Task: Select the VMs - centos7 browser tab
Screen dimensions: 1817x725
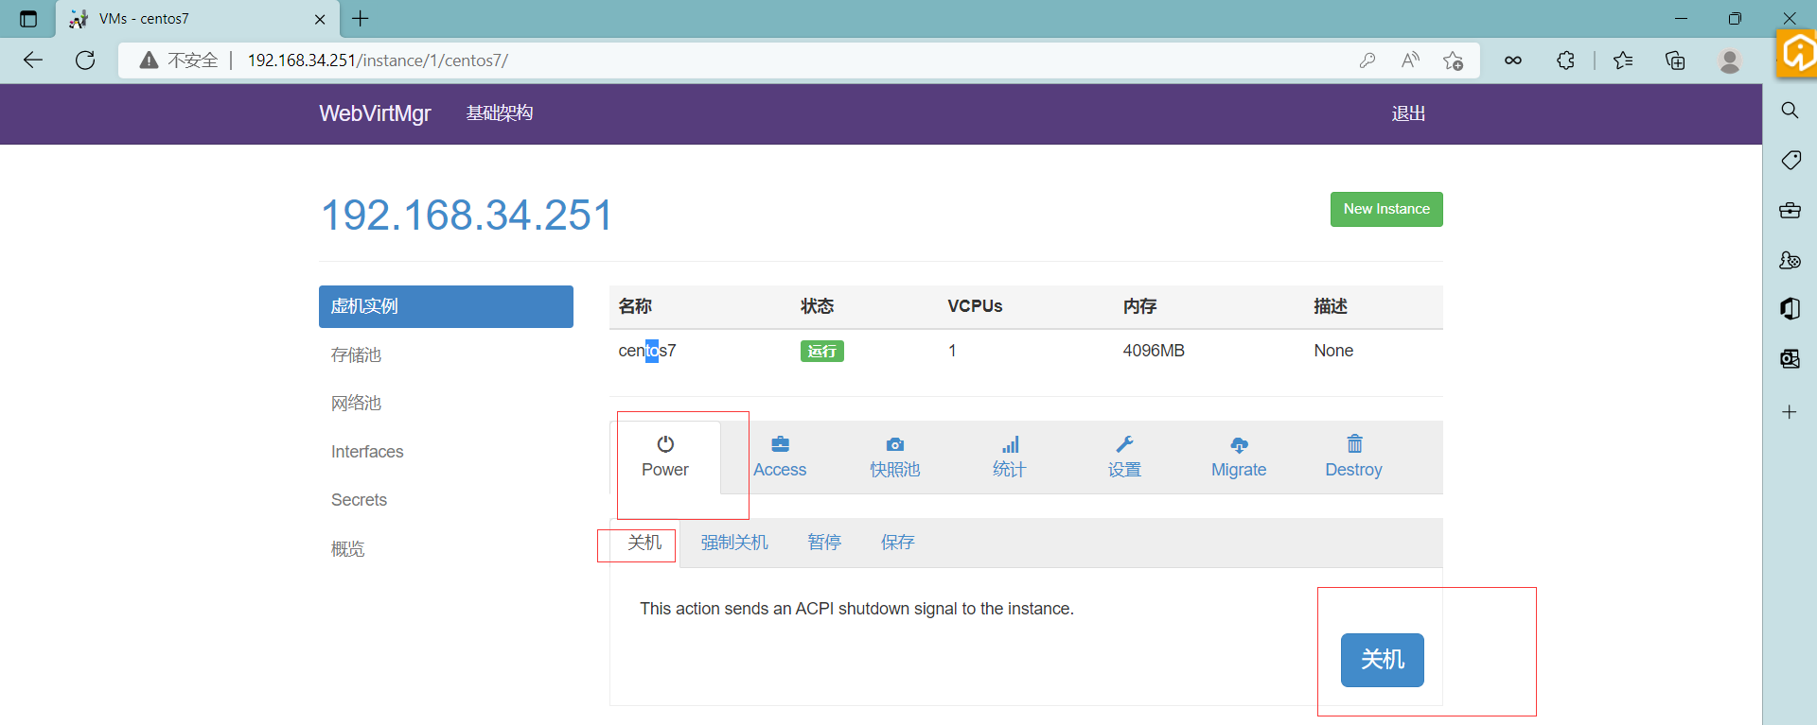Action: tap(195, 19)
